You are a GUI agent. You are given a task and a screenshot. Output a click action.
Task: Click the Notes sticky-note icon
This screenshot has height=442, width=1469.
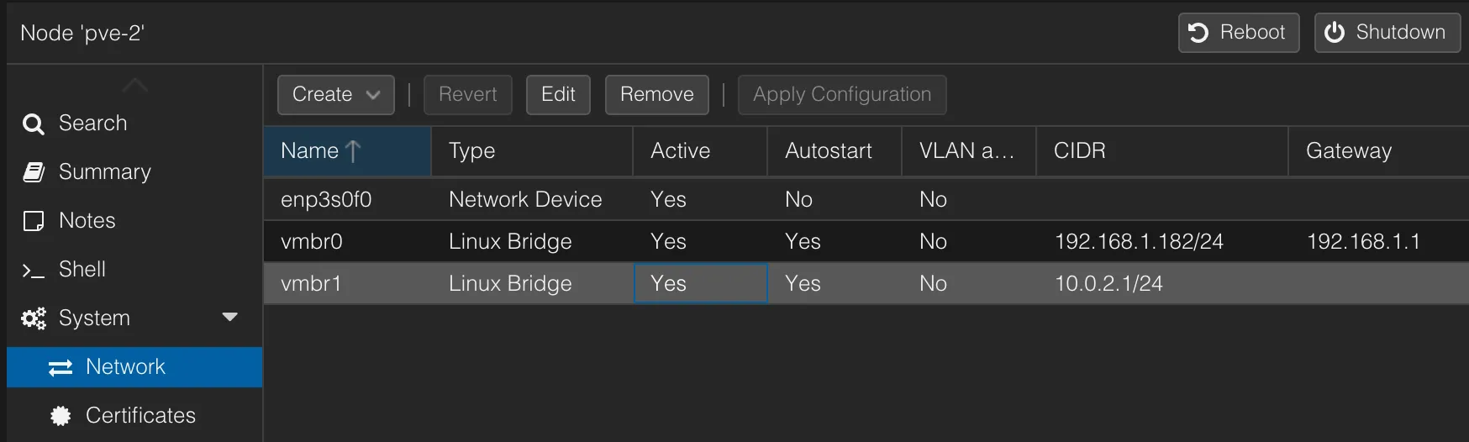click(34, 221)
